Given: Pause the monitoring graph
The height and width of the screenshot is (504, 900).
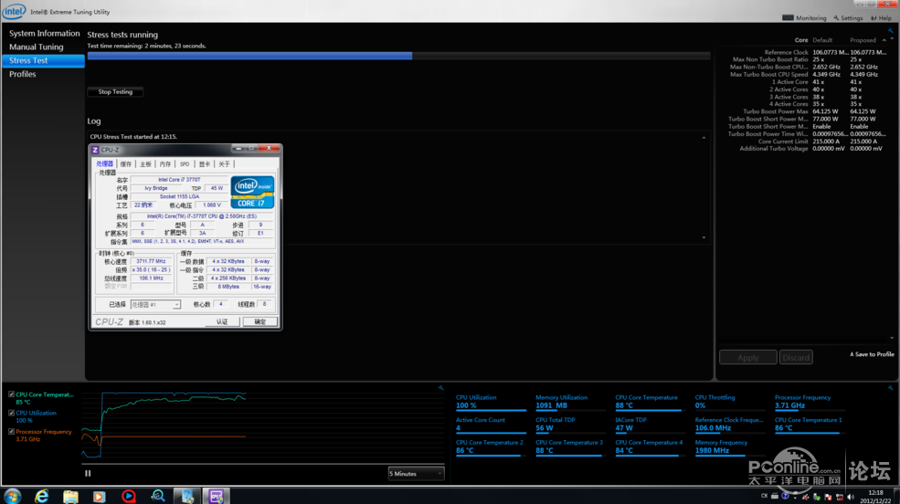Looking at the screenshot, I should (x=88, y=473).
